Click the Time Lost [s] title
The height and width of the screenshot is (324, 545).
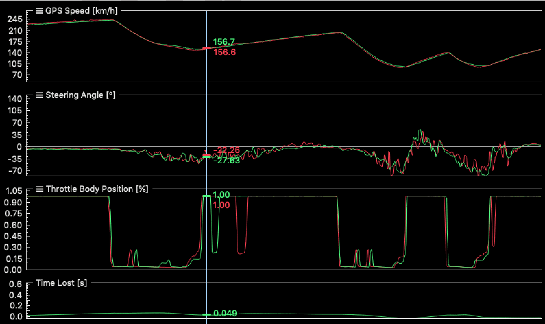point(61,283)
